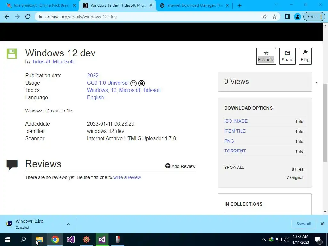The image size is (328, 246).
Task: Open taskbar search
Action: tap(23, 240)
